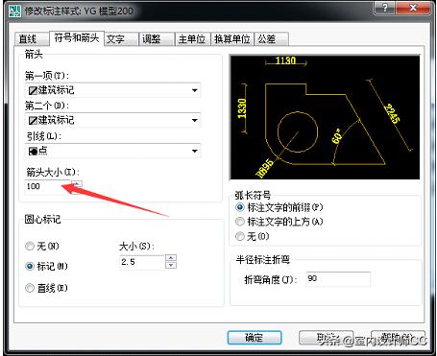437x356 pixels.
Task: Click the 帮助 button
Action: coord(398,338)
